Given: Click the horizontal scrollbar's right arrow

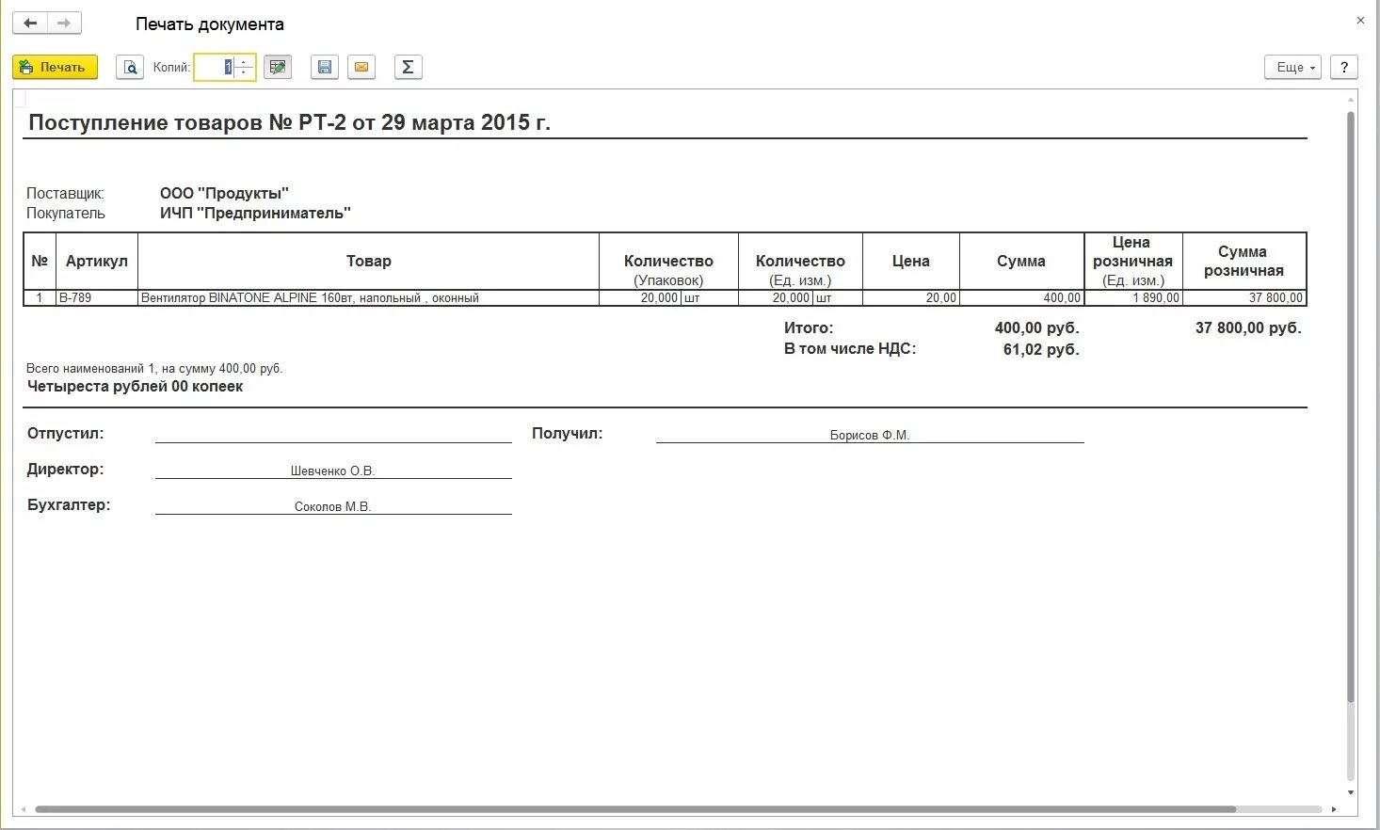Looking at the screenshot, I should click(x=1334, y=809).
